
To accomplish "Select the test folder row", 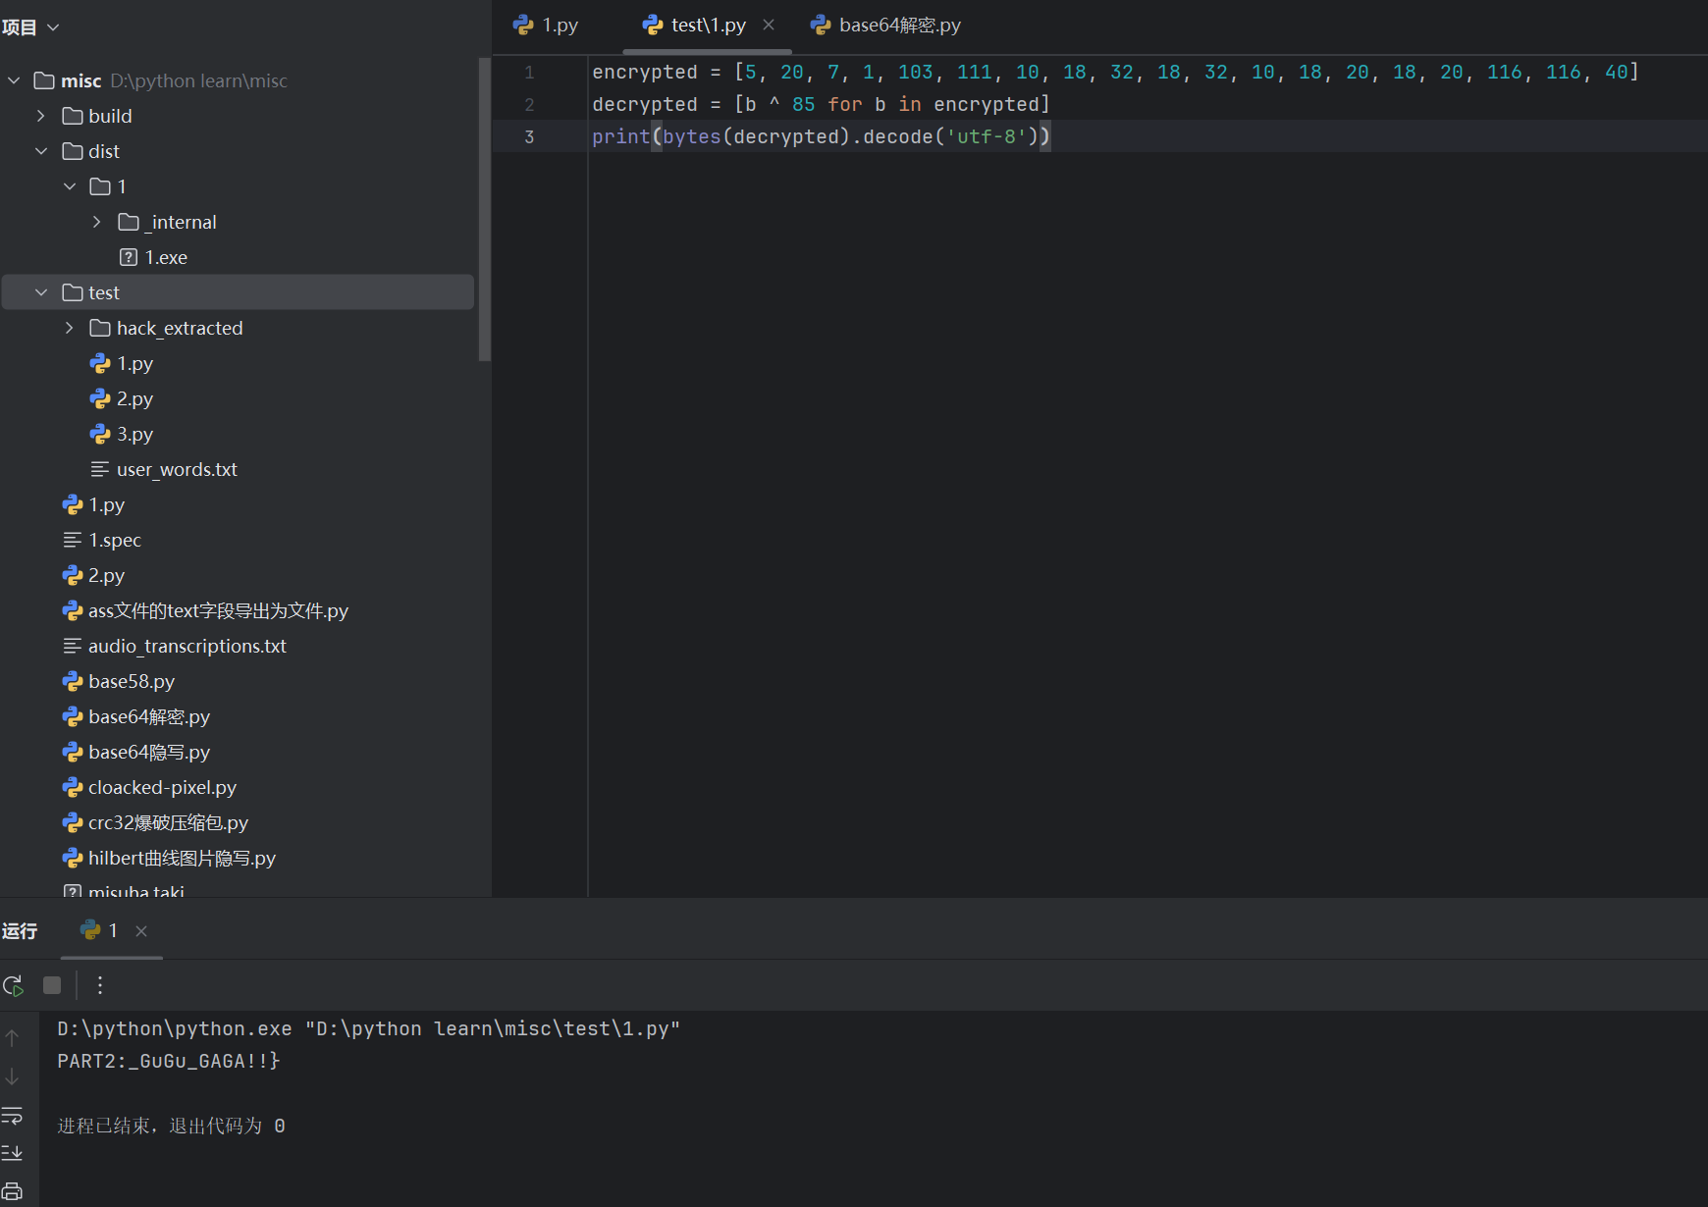I will 239,292.
